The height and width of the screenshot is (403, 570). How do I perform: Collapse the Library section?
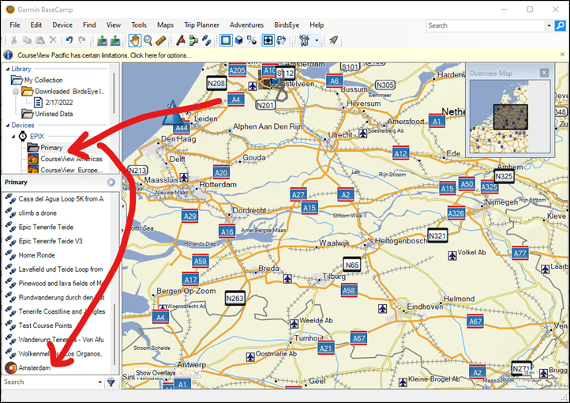click(x=8, y=69)
